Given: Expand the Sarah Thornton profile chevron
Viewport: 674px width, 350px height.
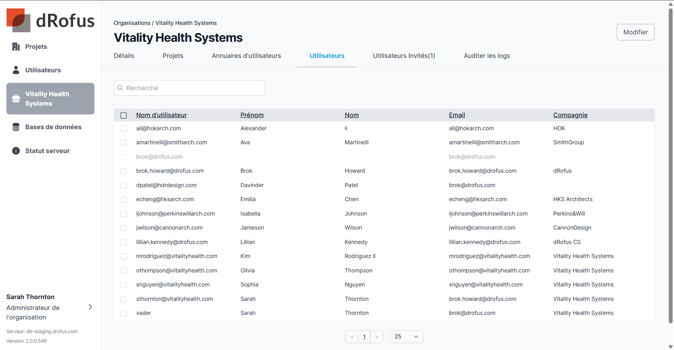Looking at the screenshot, I should pos(90,307).
